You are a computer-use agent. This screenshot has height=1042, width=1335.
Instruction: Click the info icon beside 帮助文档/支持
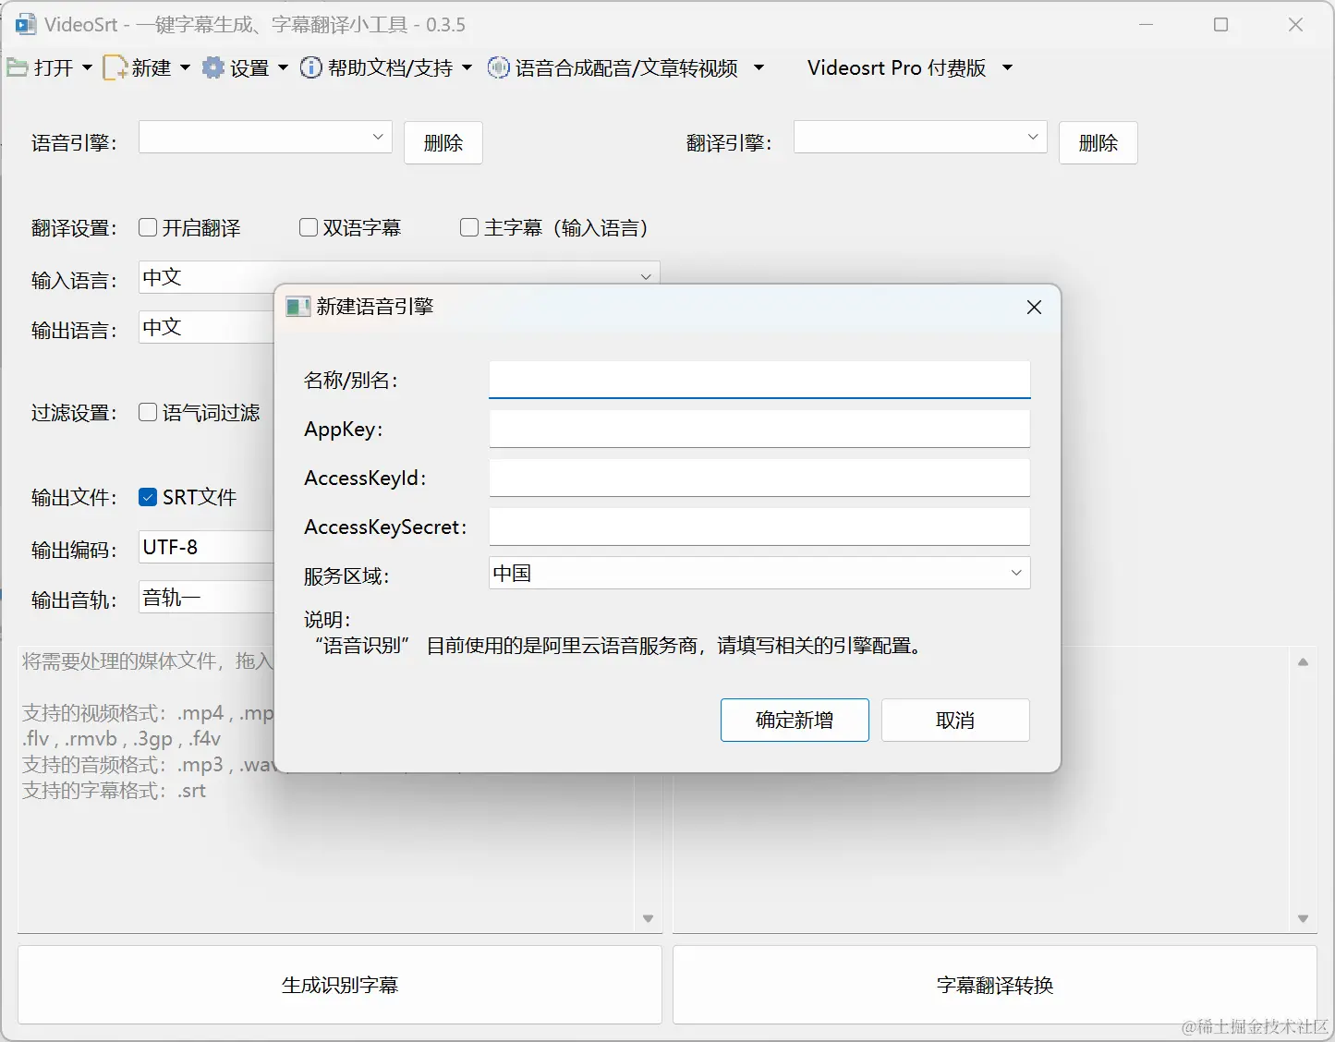pyautogui.click(x=311, y=67)
